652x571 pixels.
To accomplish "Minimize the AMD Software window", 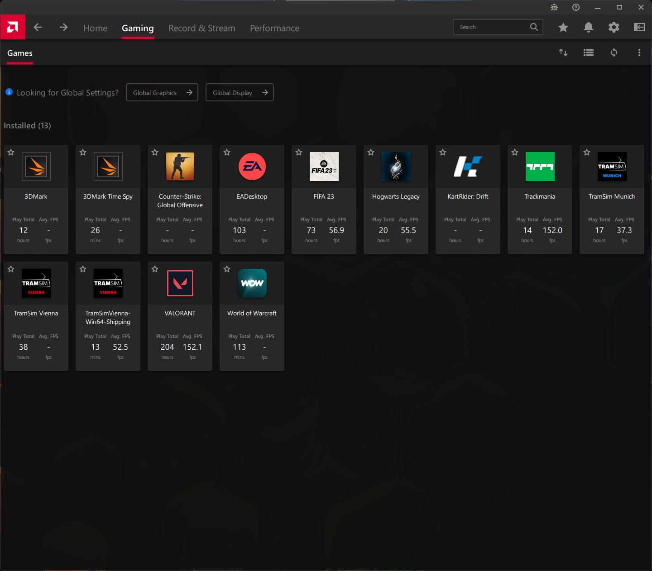I will click(598, 7).
